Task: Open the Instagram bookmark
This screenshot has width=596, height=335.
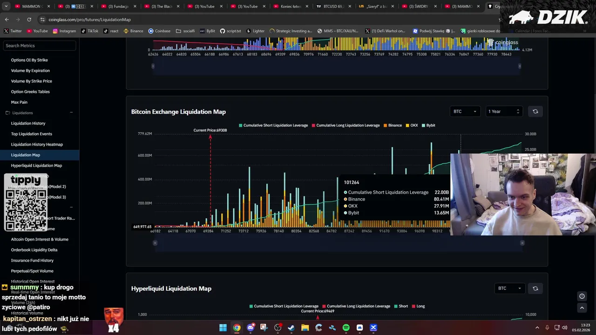Action: point(64,31)
